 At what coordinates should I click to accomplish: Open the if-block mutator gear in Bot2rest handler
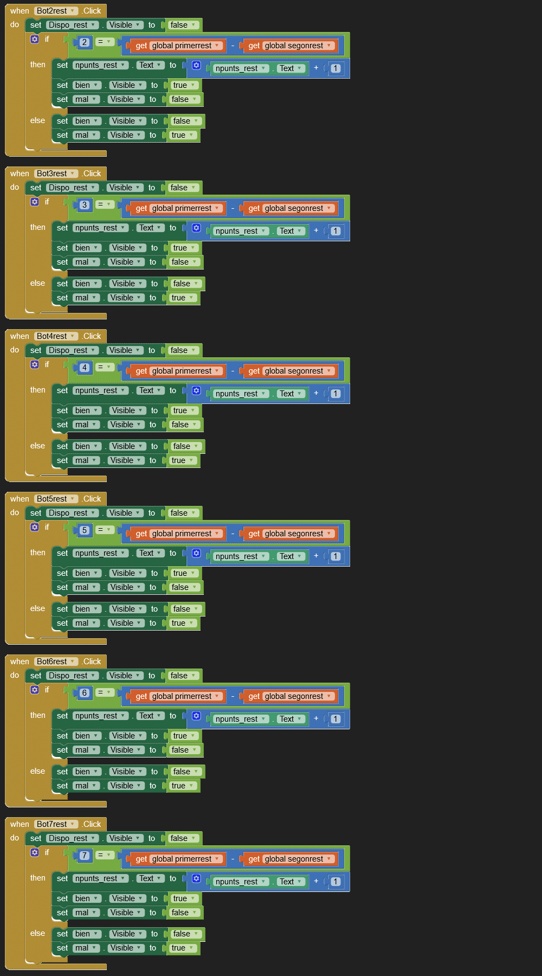coord(35,39)
